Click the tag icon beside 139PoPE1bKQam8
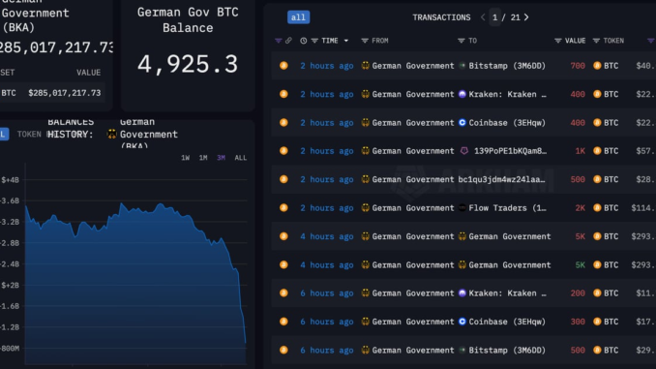The image size is (656, 369). click(x=464, y=151)
